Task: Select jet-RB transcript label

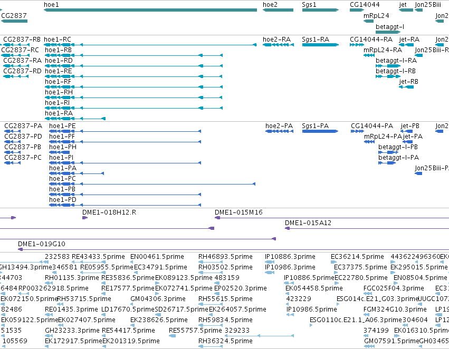Action: [x=408, y=82]
